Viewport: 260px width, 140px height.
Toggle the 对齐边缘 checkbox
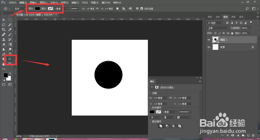(142, 9)
